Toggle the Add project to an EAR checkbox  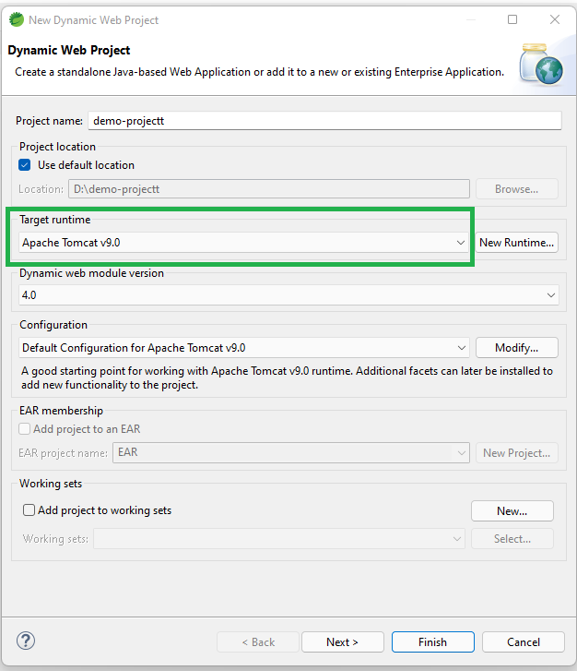tap(24, 429)
